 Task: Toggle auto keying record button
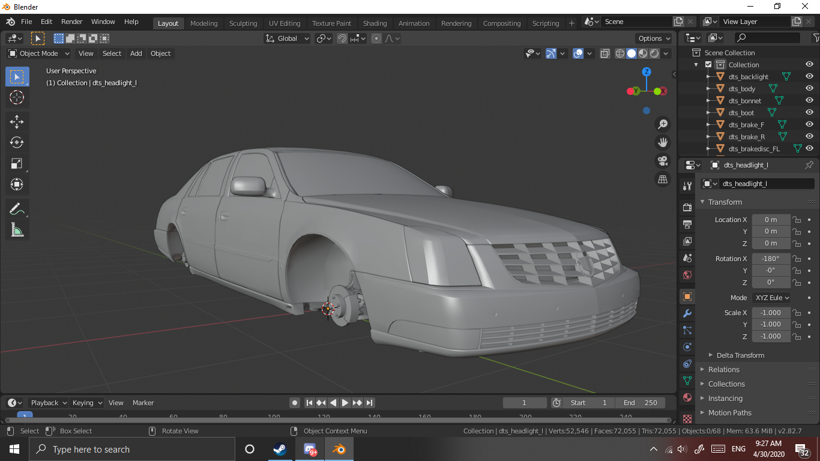click(294, 403)
